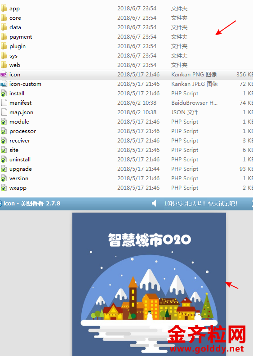This screenshot has height=356, width=253.
Task: Select the file name icon-custom
Action: point(26,84)
